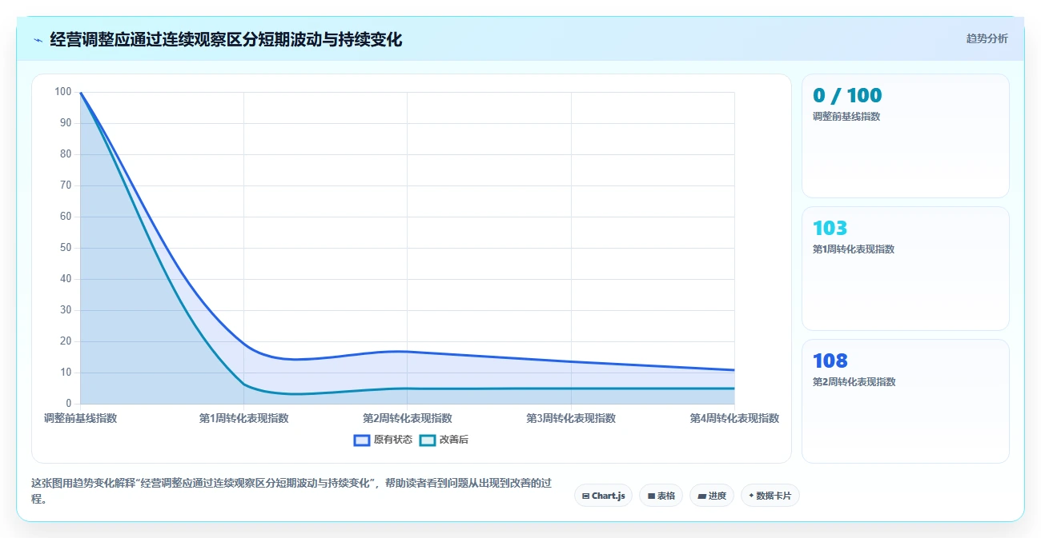Click the 数据卡片 tag chip
This screenshot has height=538, width=1041.
(x=770, y=496)
